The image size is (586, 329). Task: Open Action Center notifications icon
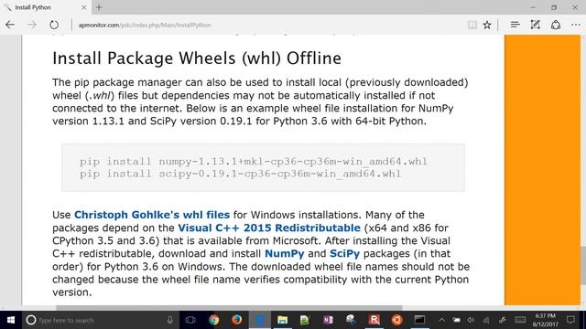click(x=570, y=320)
